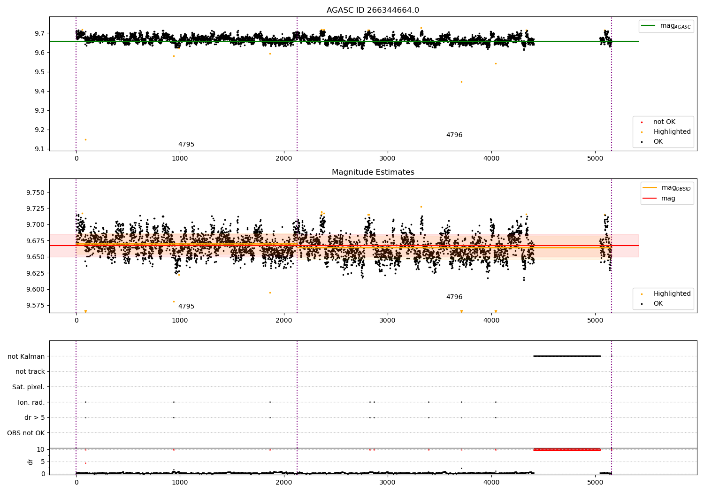Click x-axis tick '1000' under the top panel

click(x=180, y=159)
